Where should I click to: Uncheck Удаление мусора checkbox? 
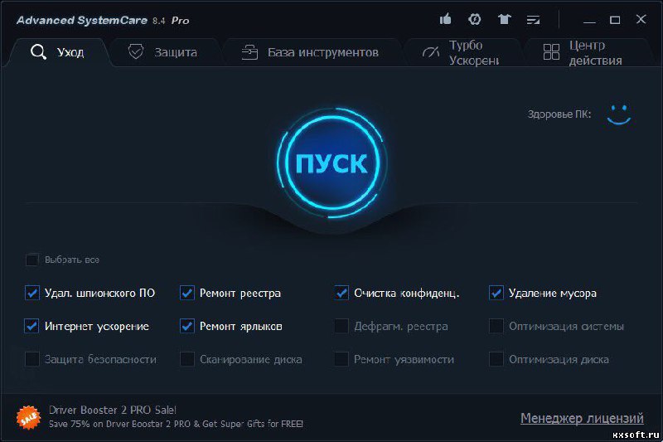[496, 293]
